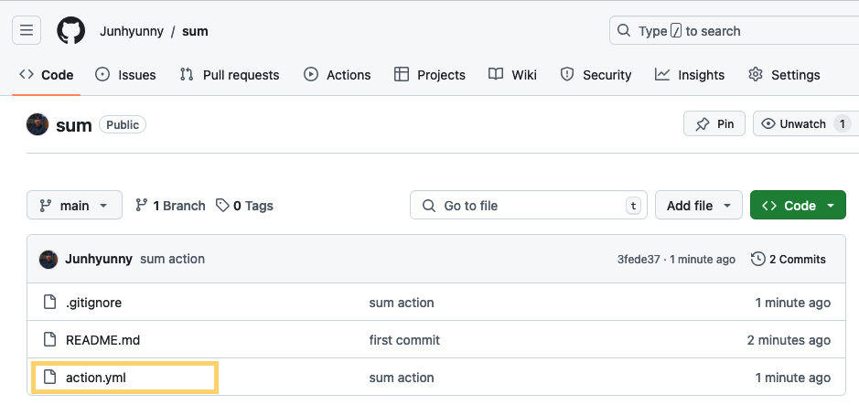Click the history clock icon for commits
The image size is (859, 405).
(757, 259)
